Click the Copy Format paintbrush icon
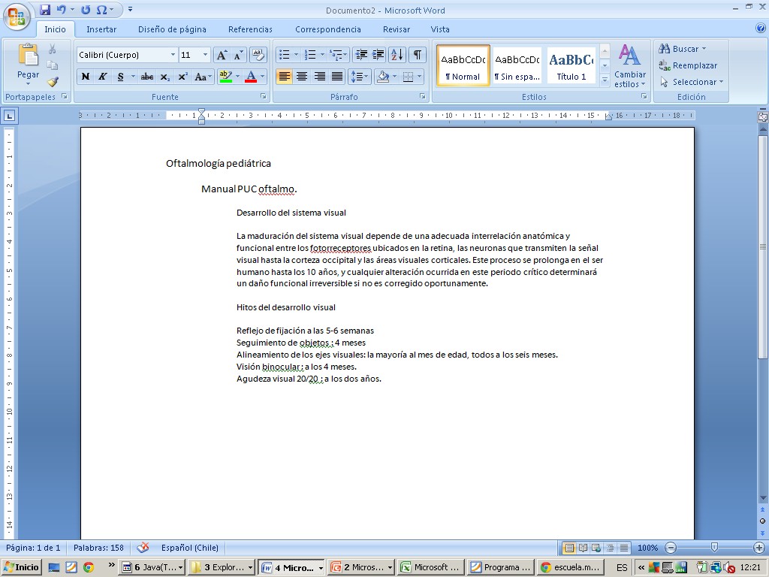 (x=53, y=82)
